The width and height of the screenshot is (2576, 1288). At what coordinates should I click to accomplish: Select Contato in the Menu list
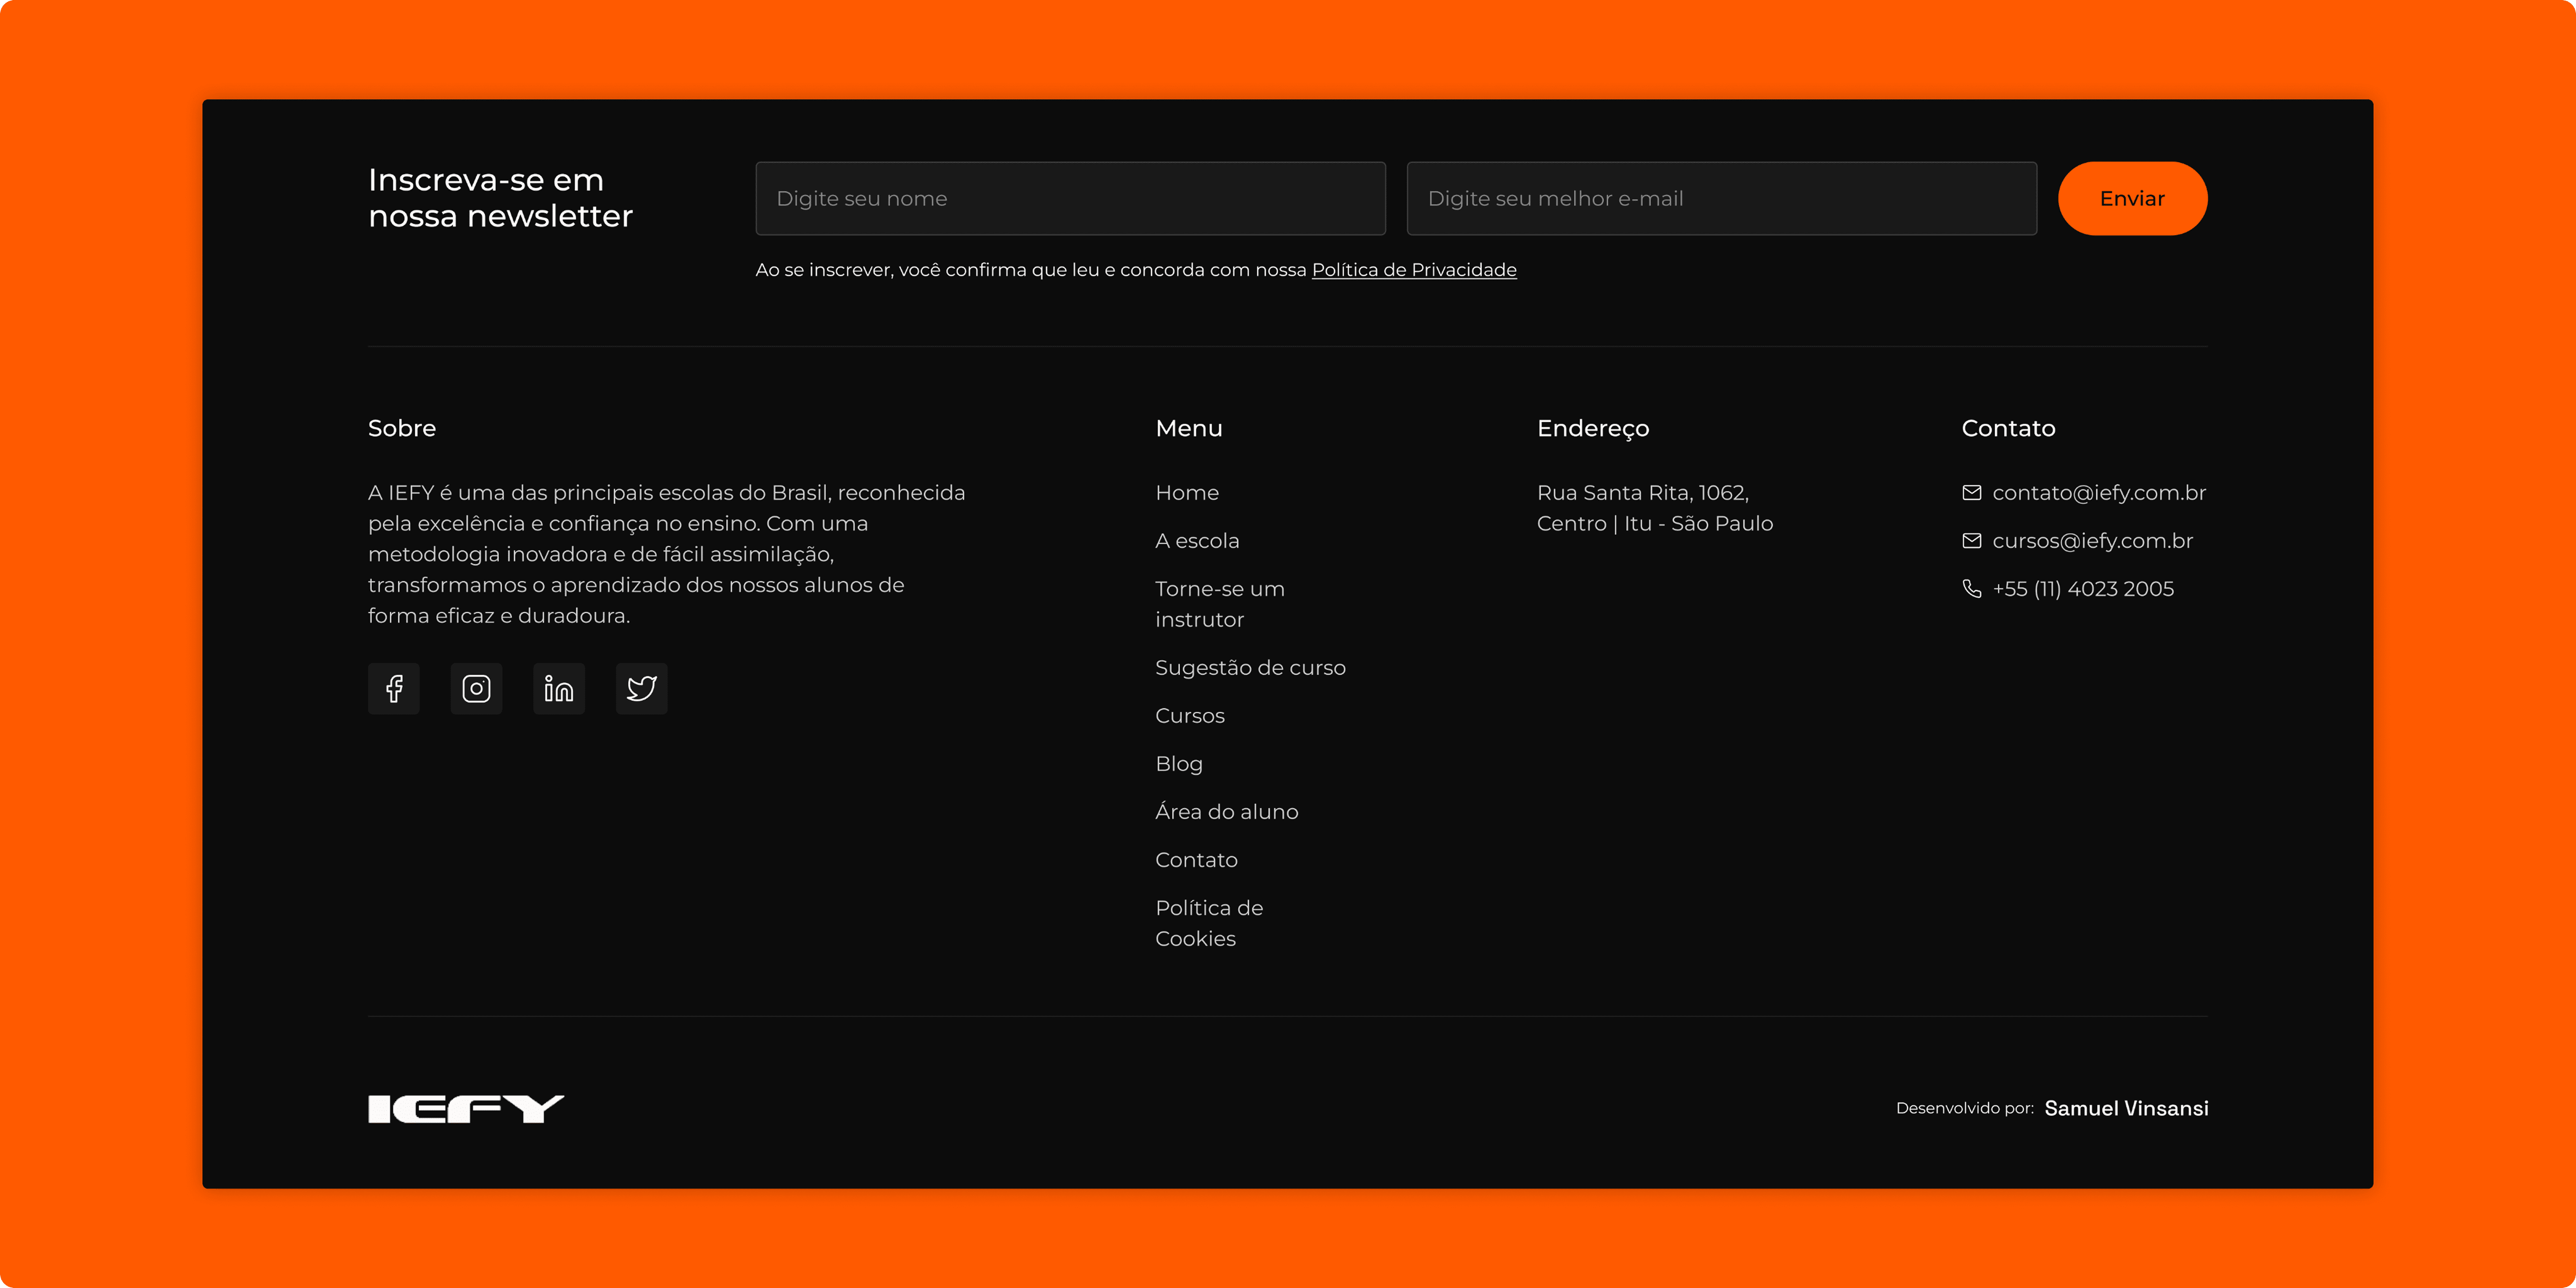[x=1196, y=860]
